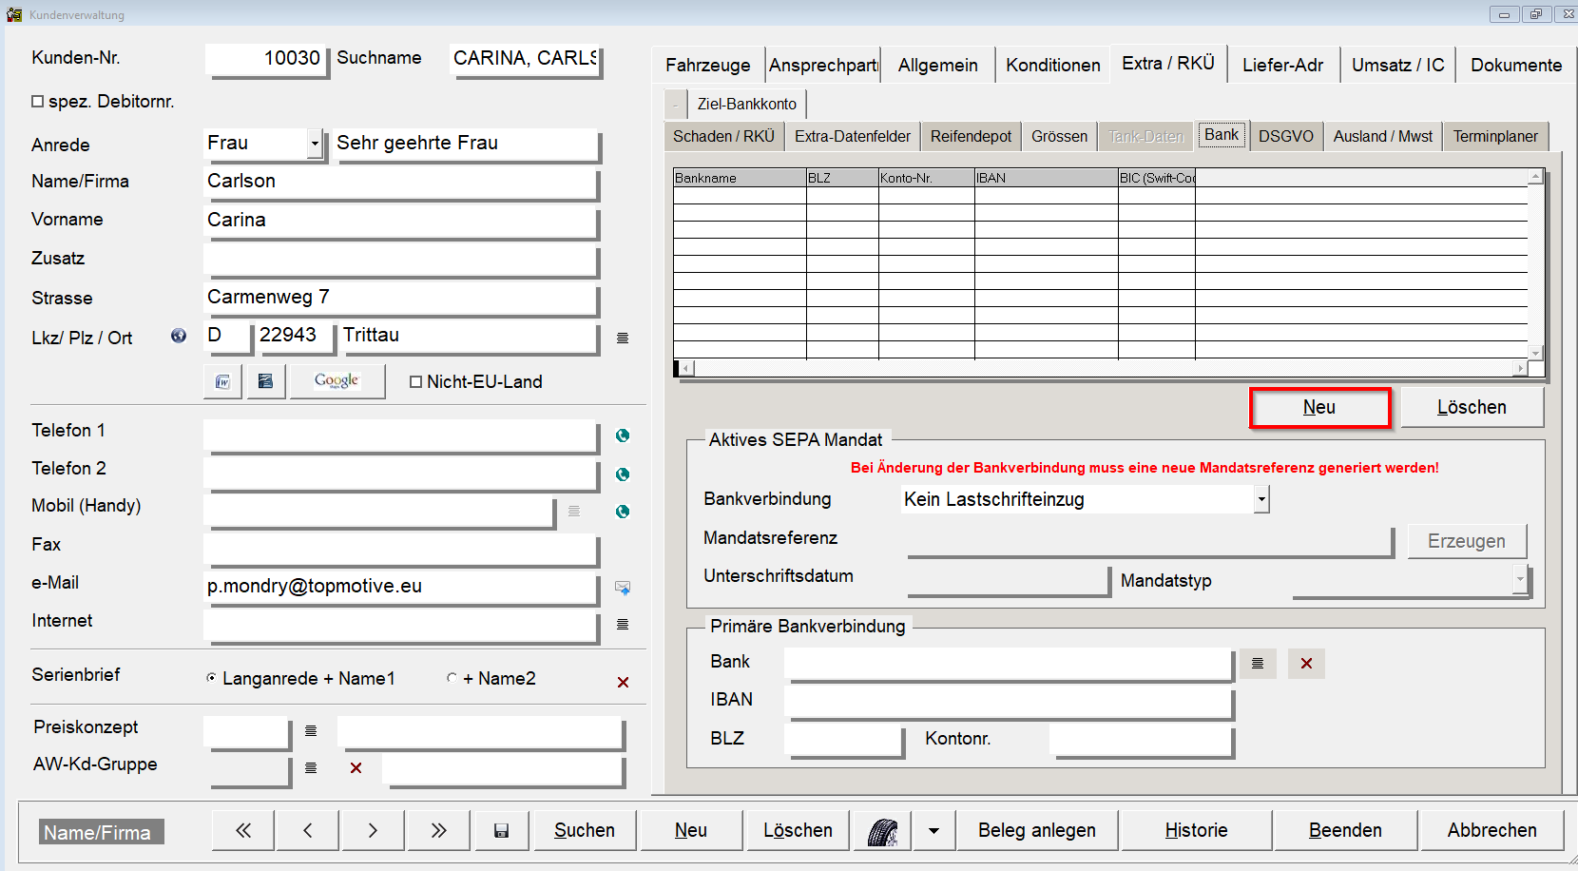The height and width of the screenshot is (871, 1578).
Task: Open the list icon beside the Trittau city field
Action: click(x=623, y=339)
